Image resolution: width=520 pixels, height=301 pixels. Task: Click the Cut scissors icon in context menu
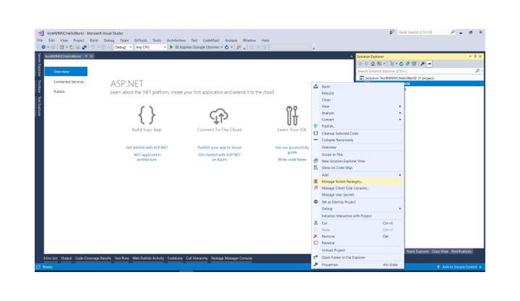[x=315, y=223]
